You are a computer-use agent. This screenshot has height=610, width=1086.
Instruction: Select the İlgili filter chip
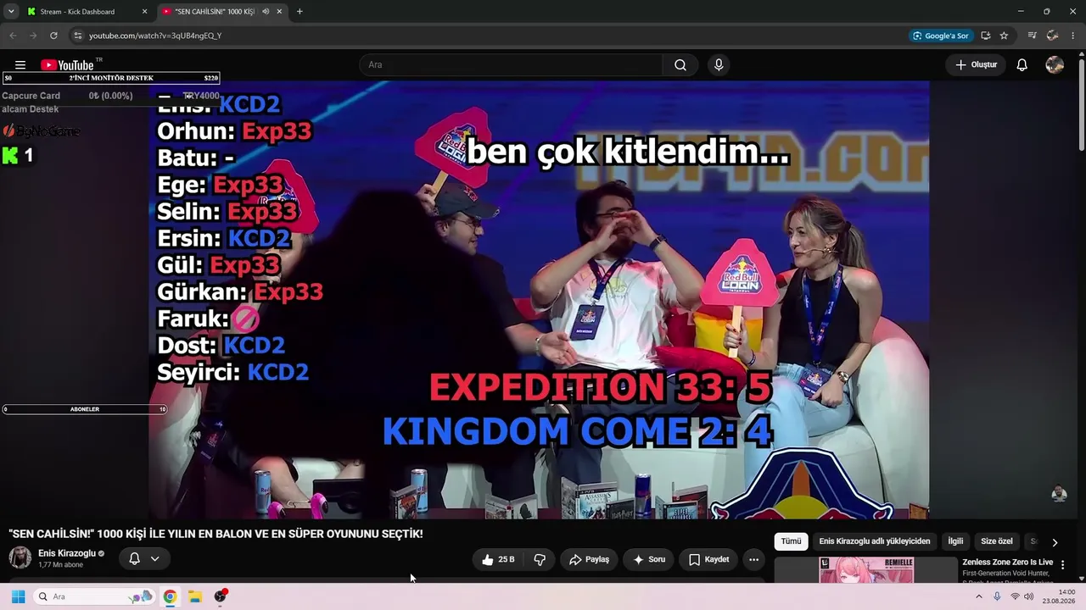tap(955, 541)
